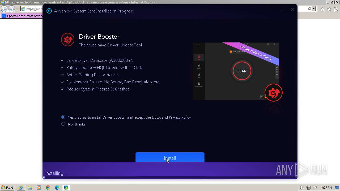Click the blue Install button
Viewport: 340px width, 191px height.
point(170,157)
